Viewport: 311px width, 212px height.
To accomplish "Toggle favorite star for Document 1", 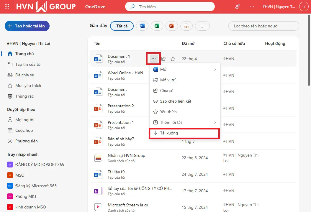I will 173,59.
